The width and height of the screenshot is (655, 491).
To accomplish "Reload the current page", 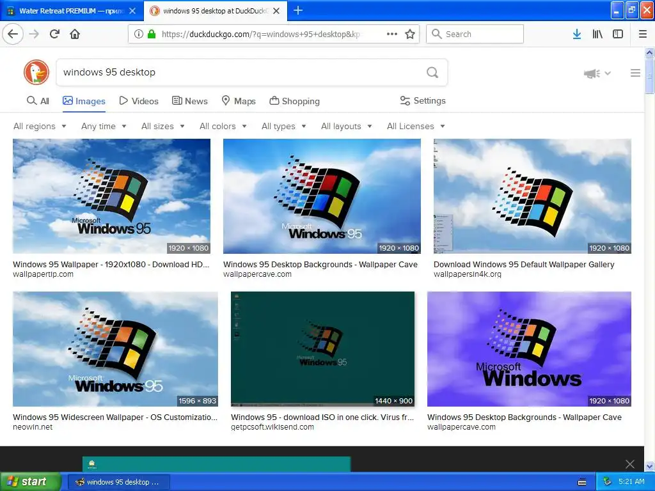I will [x=55, y=34].
